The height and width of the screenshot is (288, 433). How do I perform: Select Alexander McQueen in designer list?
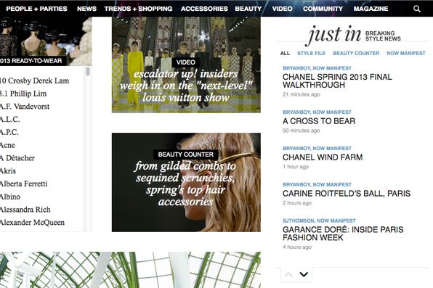click(x=32, y=223)
